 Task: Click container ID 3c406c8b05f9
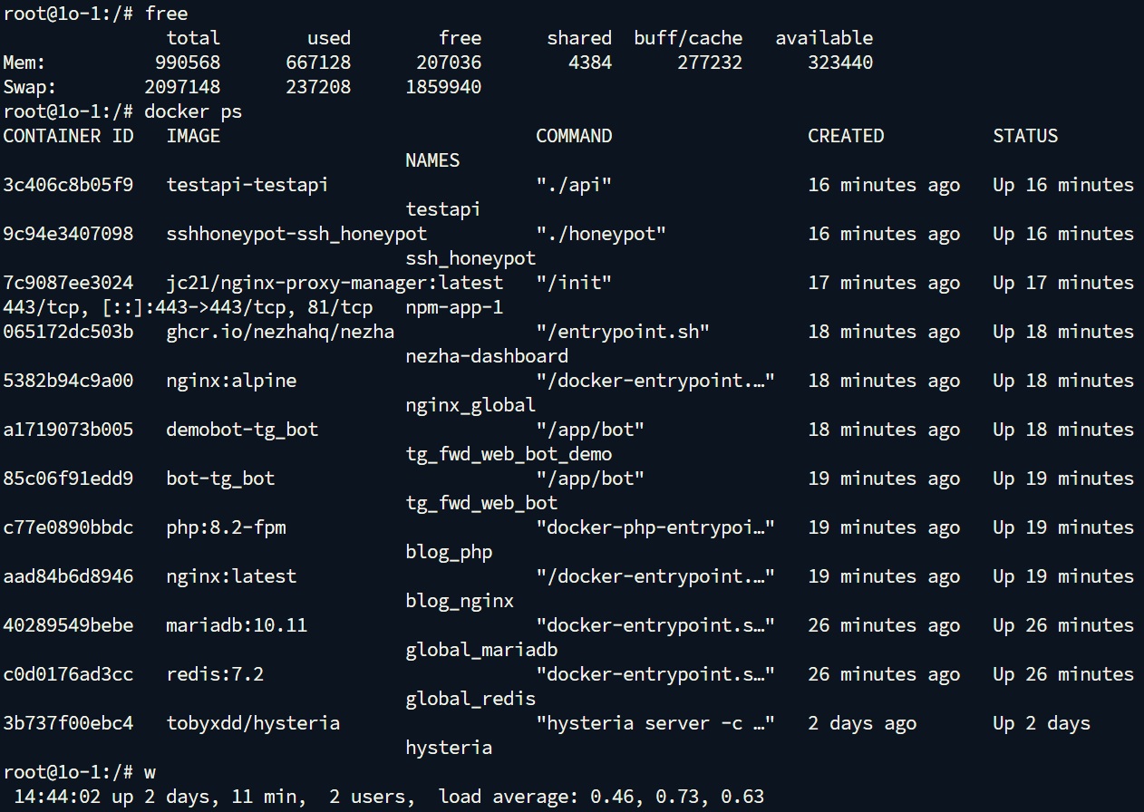68,185
